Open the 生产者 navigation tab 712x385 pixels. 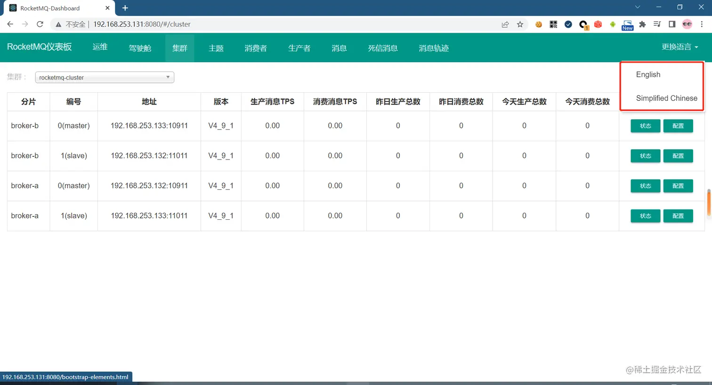(299, 48)
